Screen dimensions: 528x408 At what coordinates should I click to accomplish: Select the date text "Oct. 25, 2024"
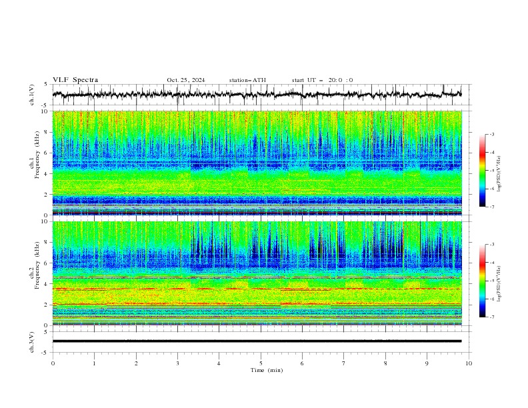coord(186,80)
